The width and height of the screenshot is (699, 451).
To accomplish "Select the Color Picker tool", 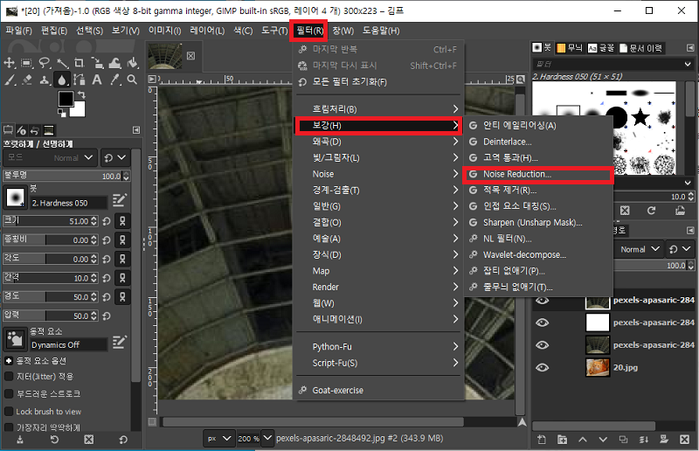I will [114, 80].
